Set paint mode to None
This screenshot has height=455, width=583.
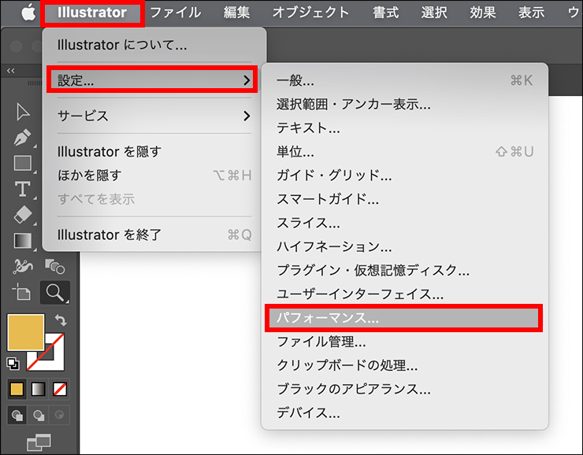pyautogui.click(x=60, y=389)
